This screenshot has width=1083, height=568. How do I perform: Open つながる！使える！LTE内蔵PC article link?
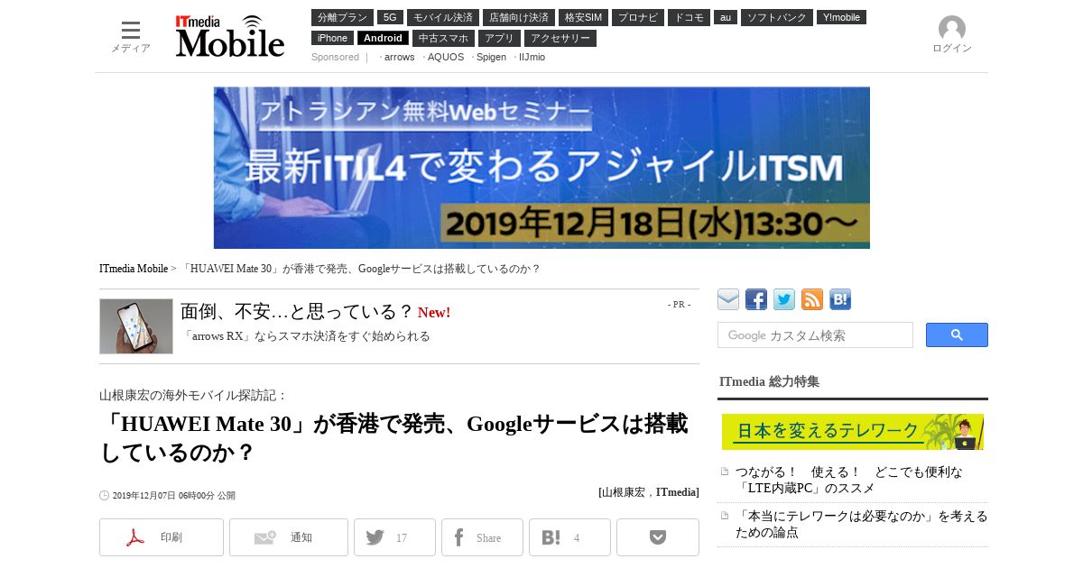tap(849, 480)
